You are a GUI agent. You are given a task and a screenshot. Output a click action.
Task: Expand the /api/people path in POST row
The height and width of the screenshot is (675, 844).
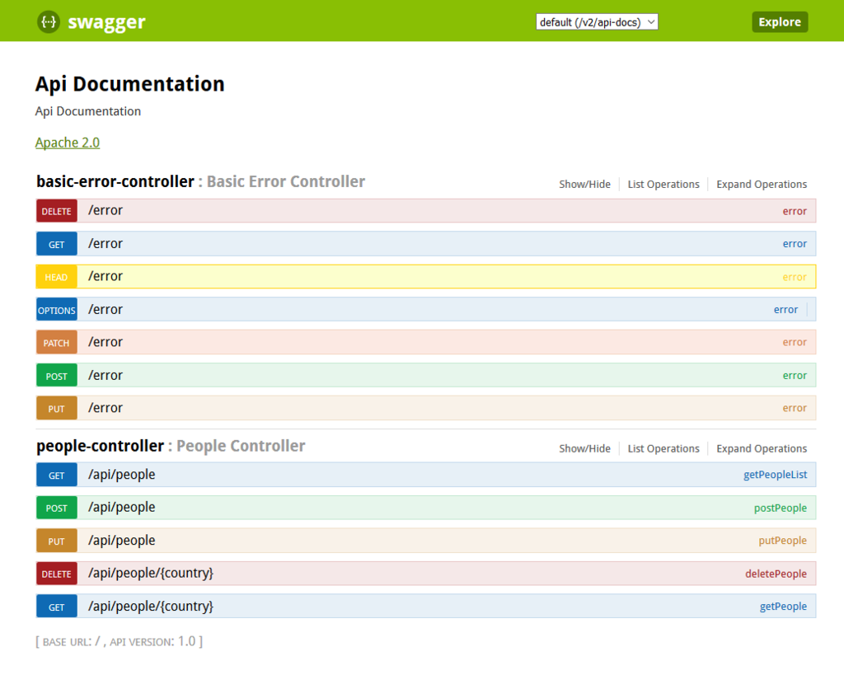point(122,508)
